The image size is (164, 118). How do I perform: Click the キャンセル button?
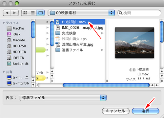pyautogui.click(x=116, y=111)
